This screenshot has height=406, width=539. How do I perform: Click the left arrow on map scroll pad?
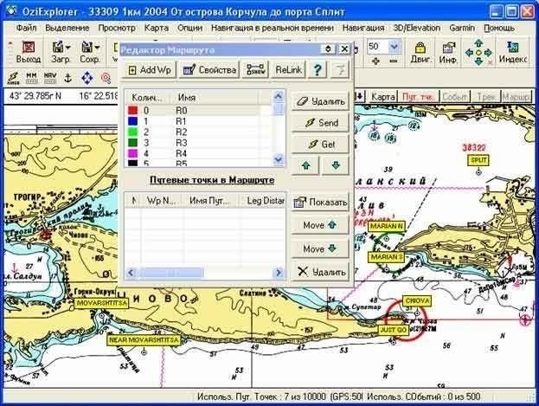[469, 53]
